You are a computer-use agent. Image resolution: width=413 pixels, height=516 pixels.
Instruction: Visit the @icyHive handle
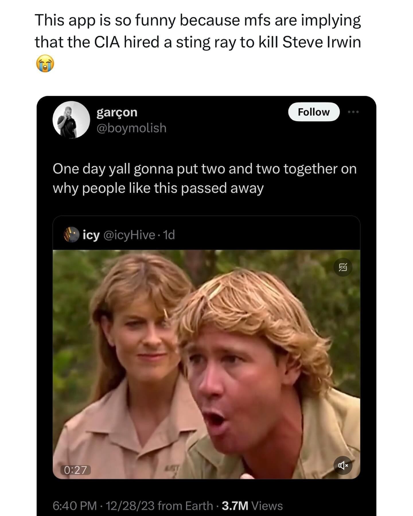coord(129,235)
